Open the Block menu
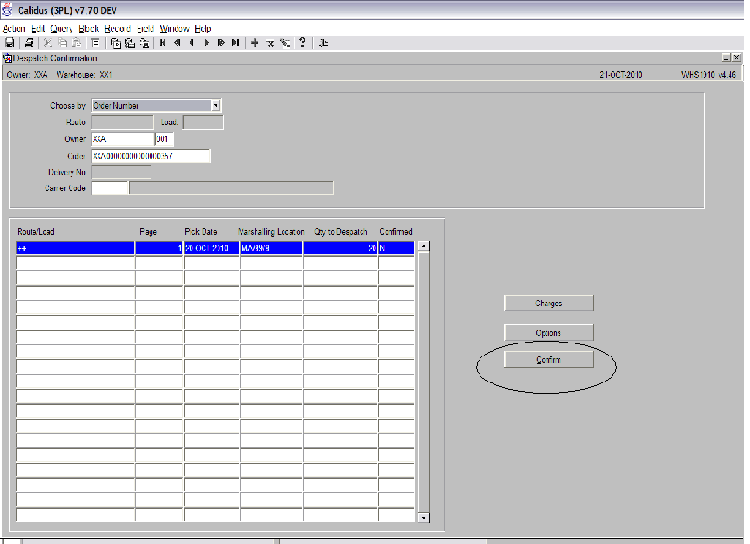The height and width of the screenshot is (544, 750). (x=88, y=29)
